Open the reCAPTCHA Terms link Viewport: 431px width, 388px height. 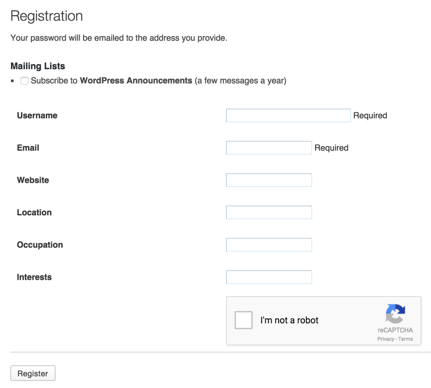coord(406,339)
